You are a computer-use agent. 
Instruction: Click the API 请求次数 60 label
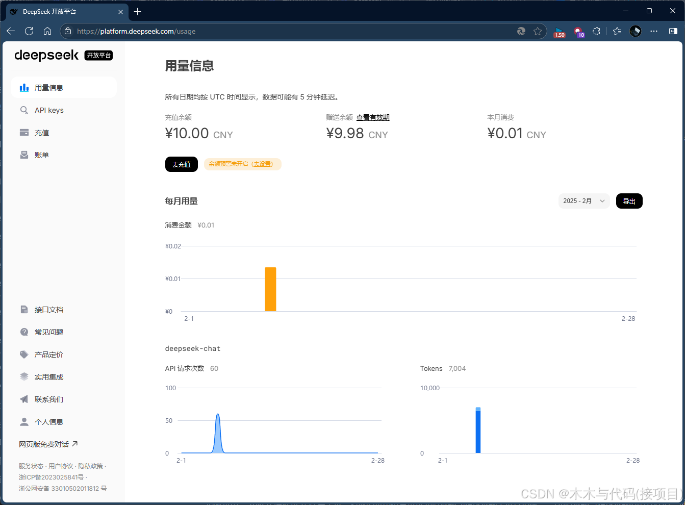[x=191, y=368]
